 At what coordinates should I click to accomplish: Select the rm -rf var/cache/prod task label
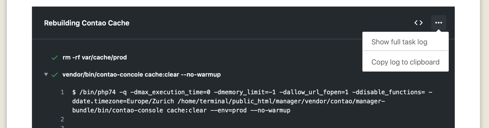click(95, 57)
